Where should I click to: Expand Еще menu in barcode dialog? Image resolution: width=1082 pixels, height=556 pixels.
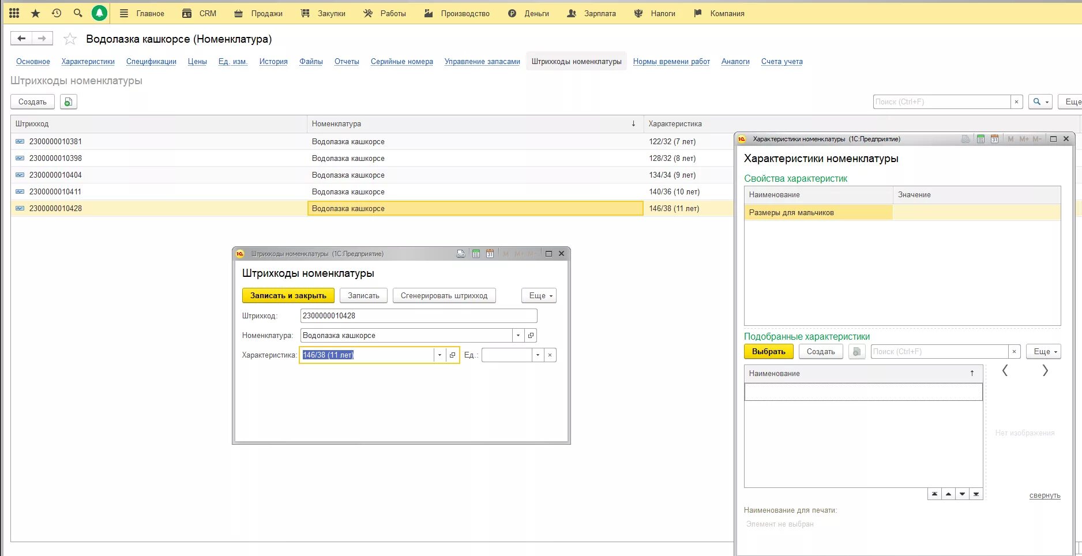point(539,296)
